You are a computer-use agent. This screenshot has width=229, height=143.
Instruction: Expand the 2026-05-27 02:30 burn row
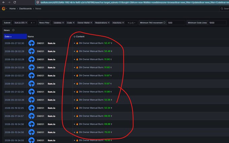click(74, 43)
